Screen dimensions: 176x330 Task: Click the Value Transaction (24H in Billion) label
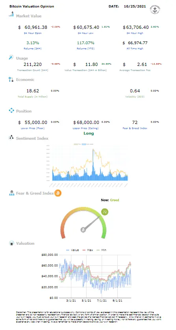click(85, 70)
